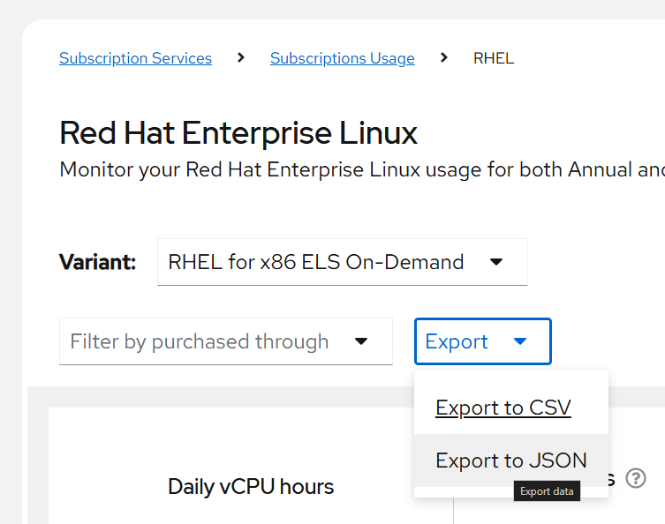Click the question mark help icon
Image resolution: width=665 pixels, height=524 pixels.
(636, 478)
